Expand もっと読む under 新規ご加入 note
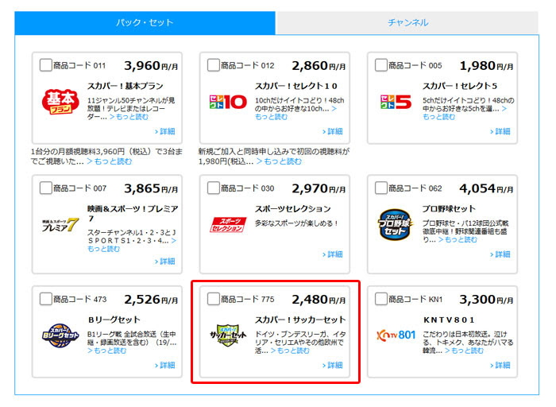The image size is (556, 407). (279, 161)
